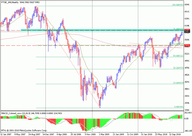Click the 9 Nov 2008 date label

tap(90, 134)
